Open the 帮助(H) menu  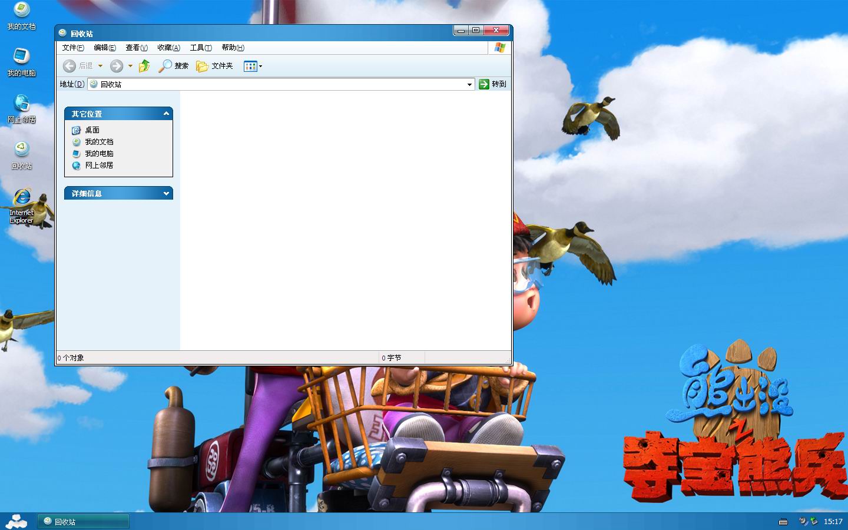[x=233, y=48]
